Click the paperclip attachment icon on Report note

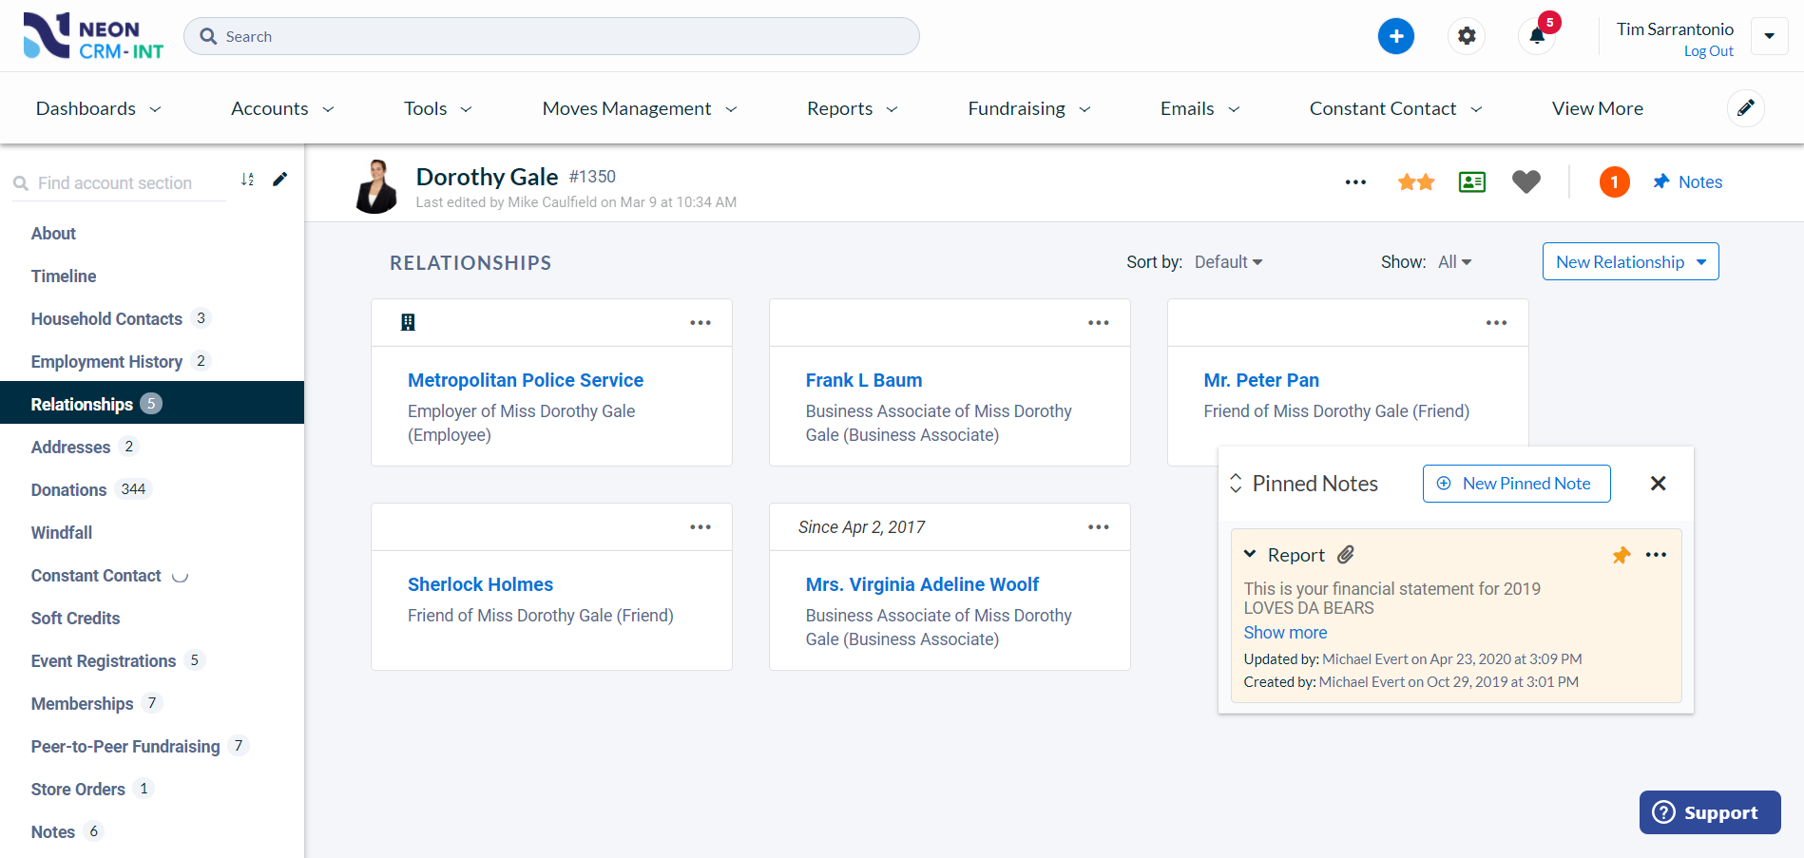(1346, 554)
